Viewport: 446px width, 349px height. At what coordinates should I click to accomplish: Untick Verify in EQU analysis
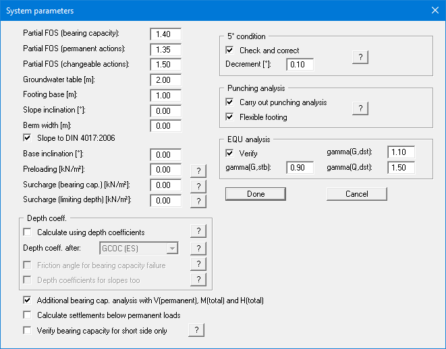point(230,154)
